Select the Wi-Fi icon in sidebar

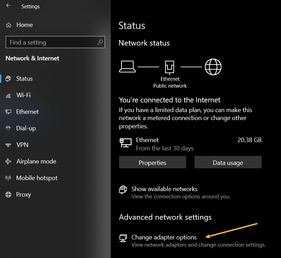[x=9, y=95]
